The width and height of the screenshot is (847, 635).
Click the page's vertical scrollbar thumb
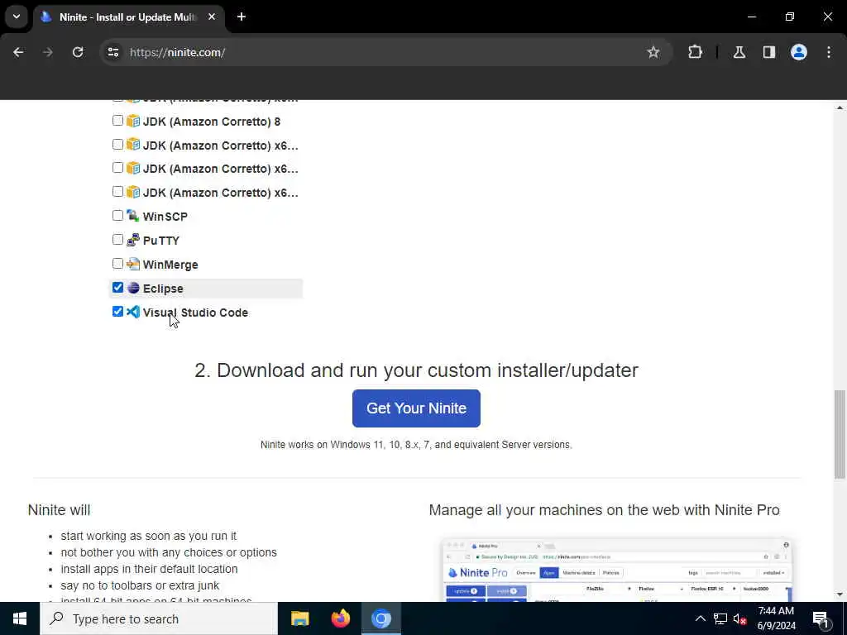click(x=840, y=433)
